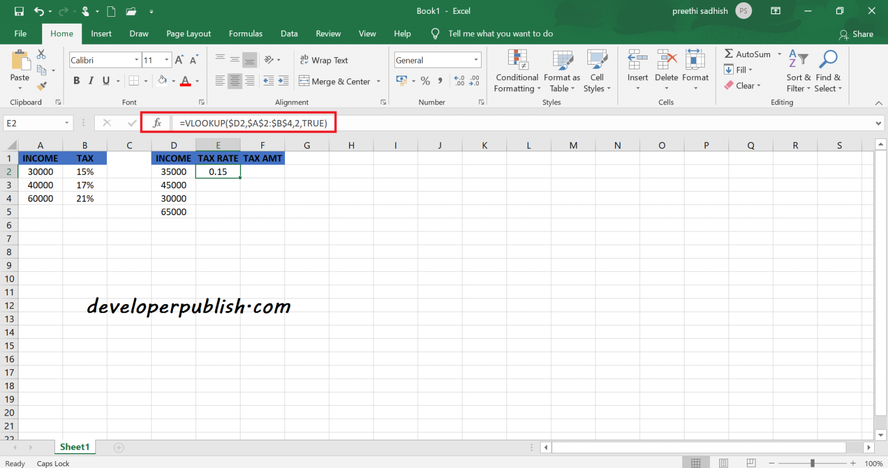Click the Increase Decimal icon
Image resolution: width=888 pixels, height=468 pixels.
click(x=460, y=81)
